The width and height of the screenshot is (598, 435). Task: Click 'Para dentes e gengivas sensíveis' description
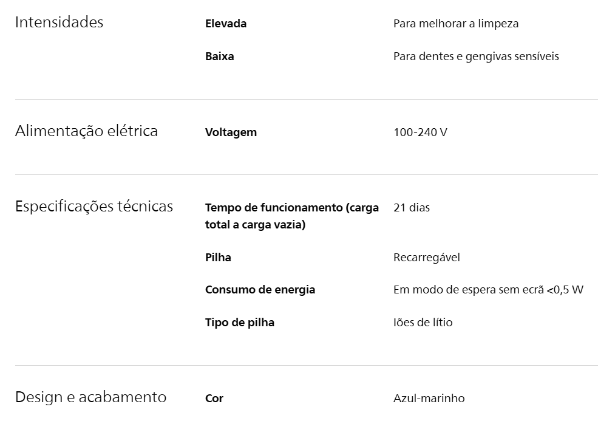pyautogui.click(x=476, y=57)
